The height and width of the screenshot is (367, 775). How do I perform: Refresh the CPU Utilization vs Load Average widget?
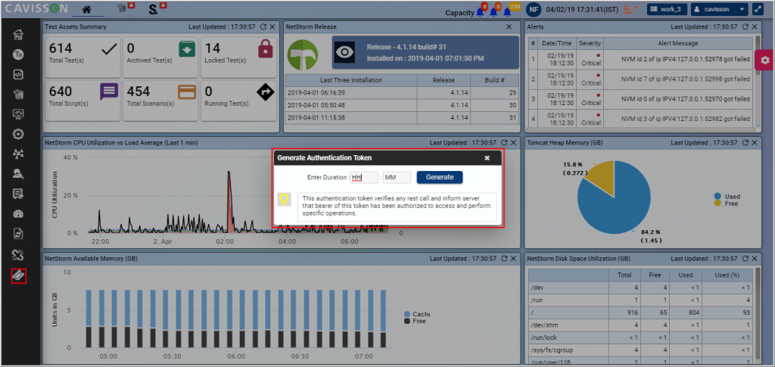[x=504, y=142]
